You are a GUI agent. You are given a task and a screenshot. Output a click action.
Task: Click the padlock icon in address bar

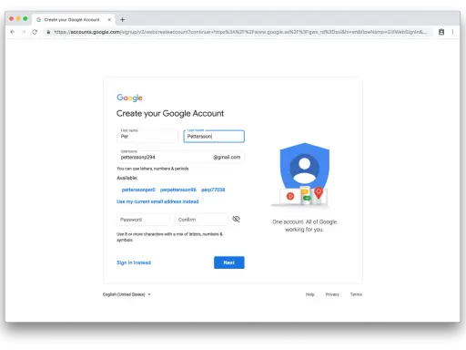(48, 32)
